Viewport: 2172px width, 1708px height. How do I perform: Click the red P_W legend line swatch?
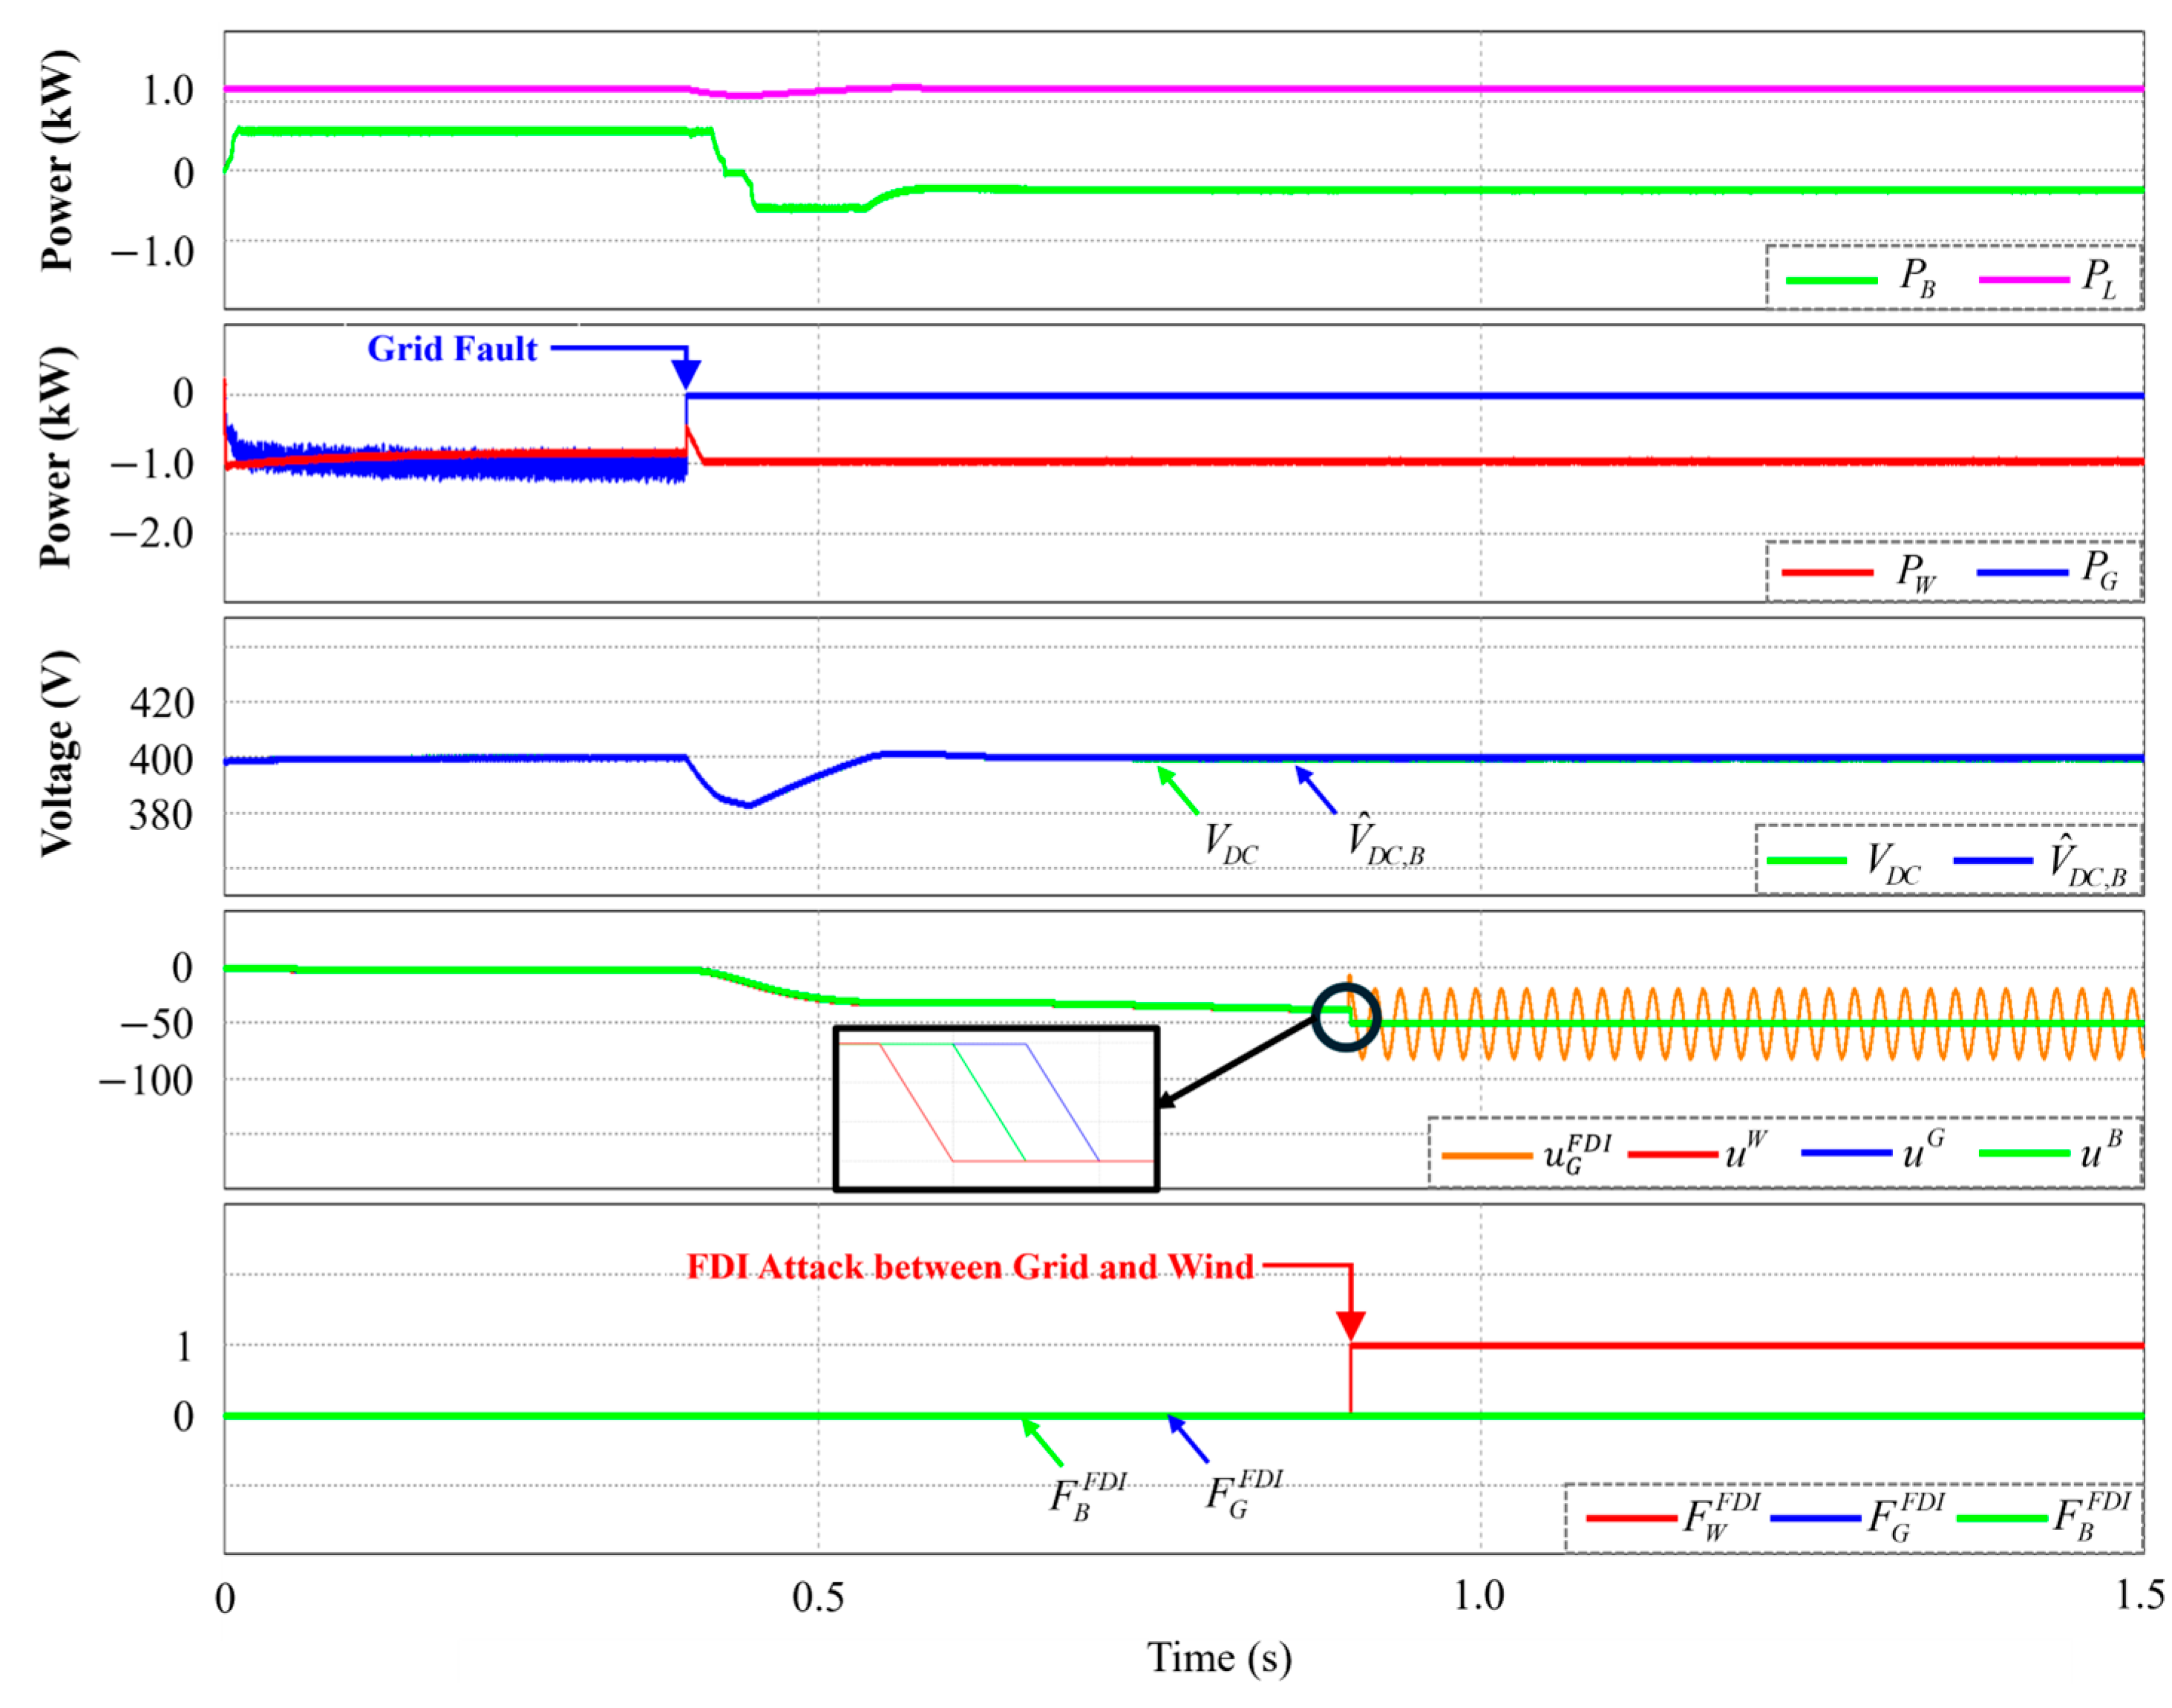coord(1827,573)
